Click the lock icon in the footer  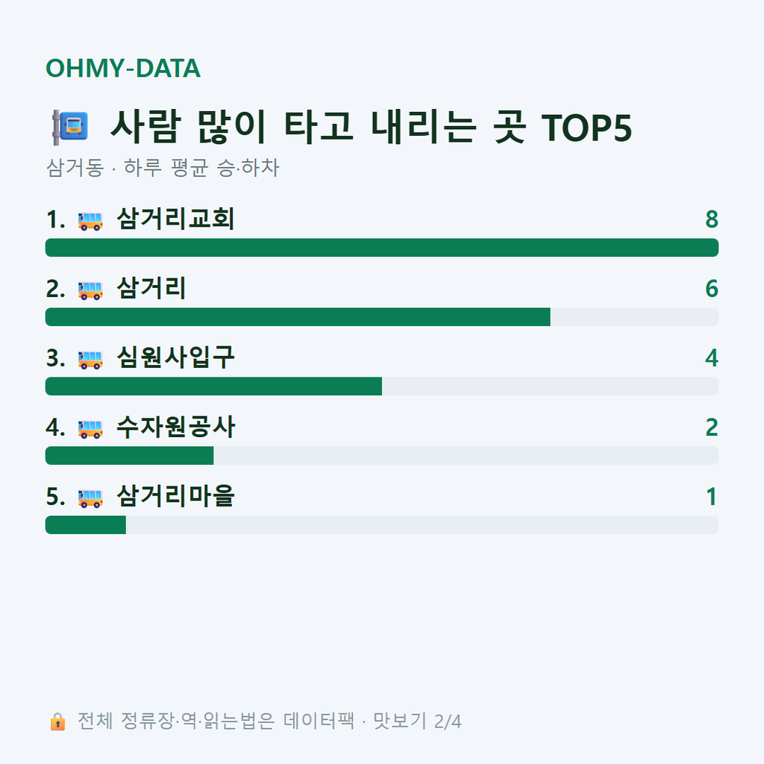coord(57,721)
